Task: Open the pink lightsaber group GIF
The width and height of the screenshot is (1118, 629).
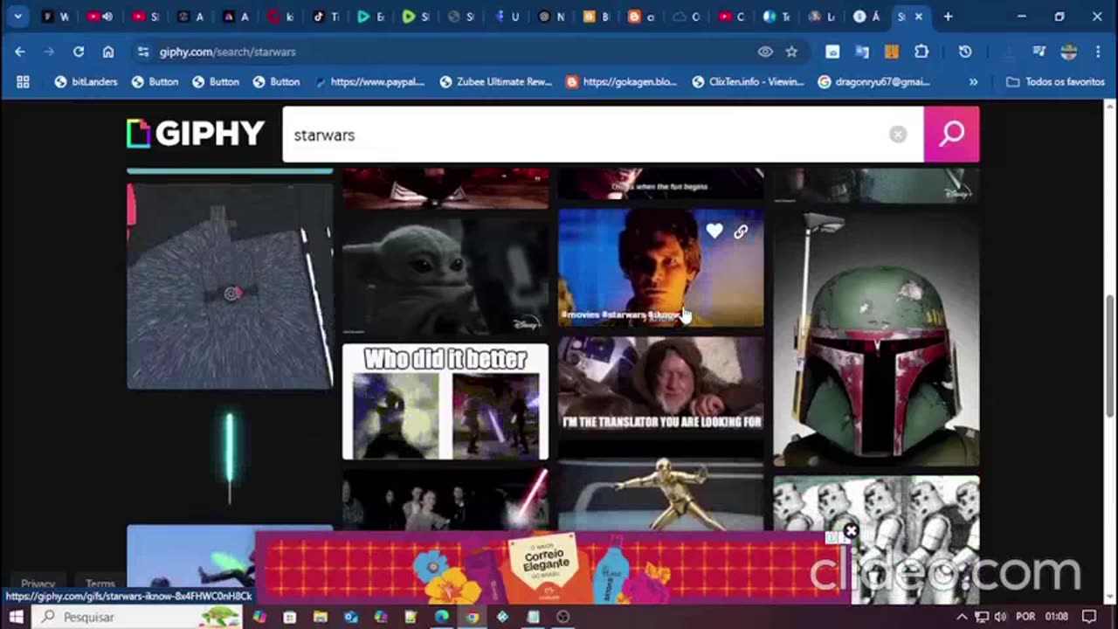Action: 445,499
